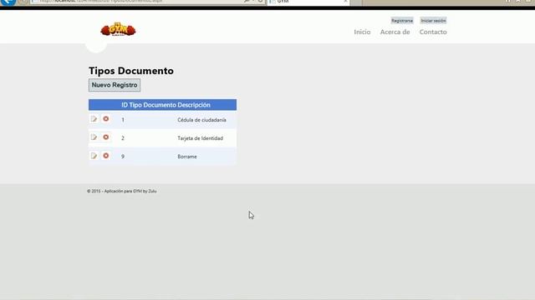
Task: Click ID value 1 in the table
Action: (123, 120)
